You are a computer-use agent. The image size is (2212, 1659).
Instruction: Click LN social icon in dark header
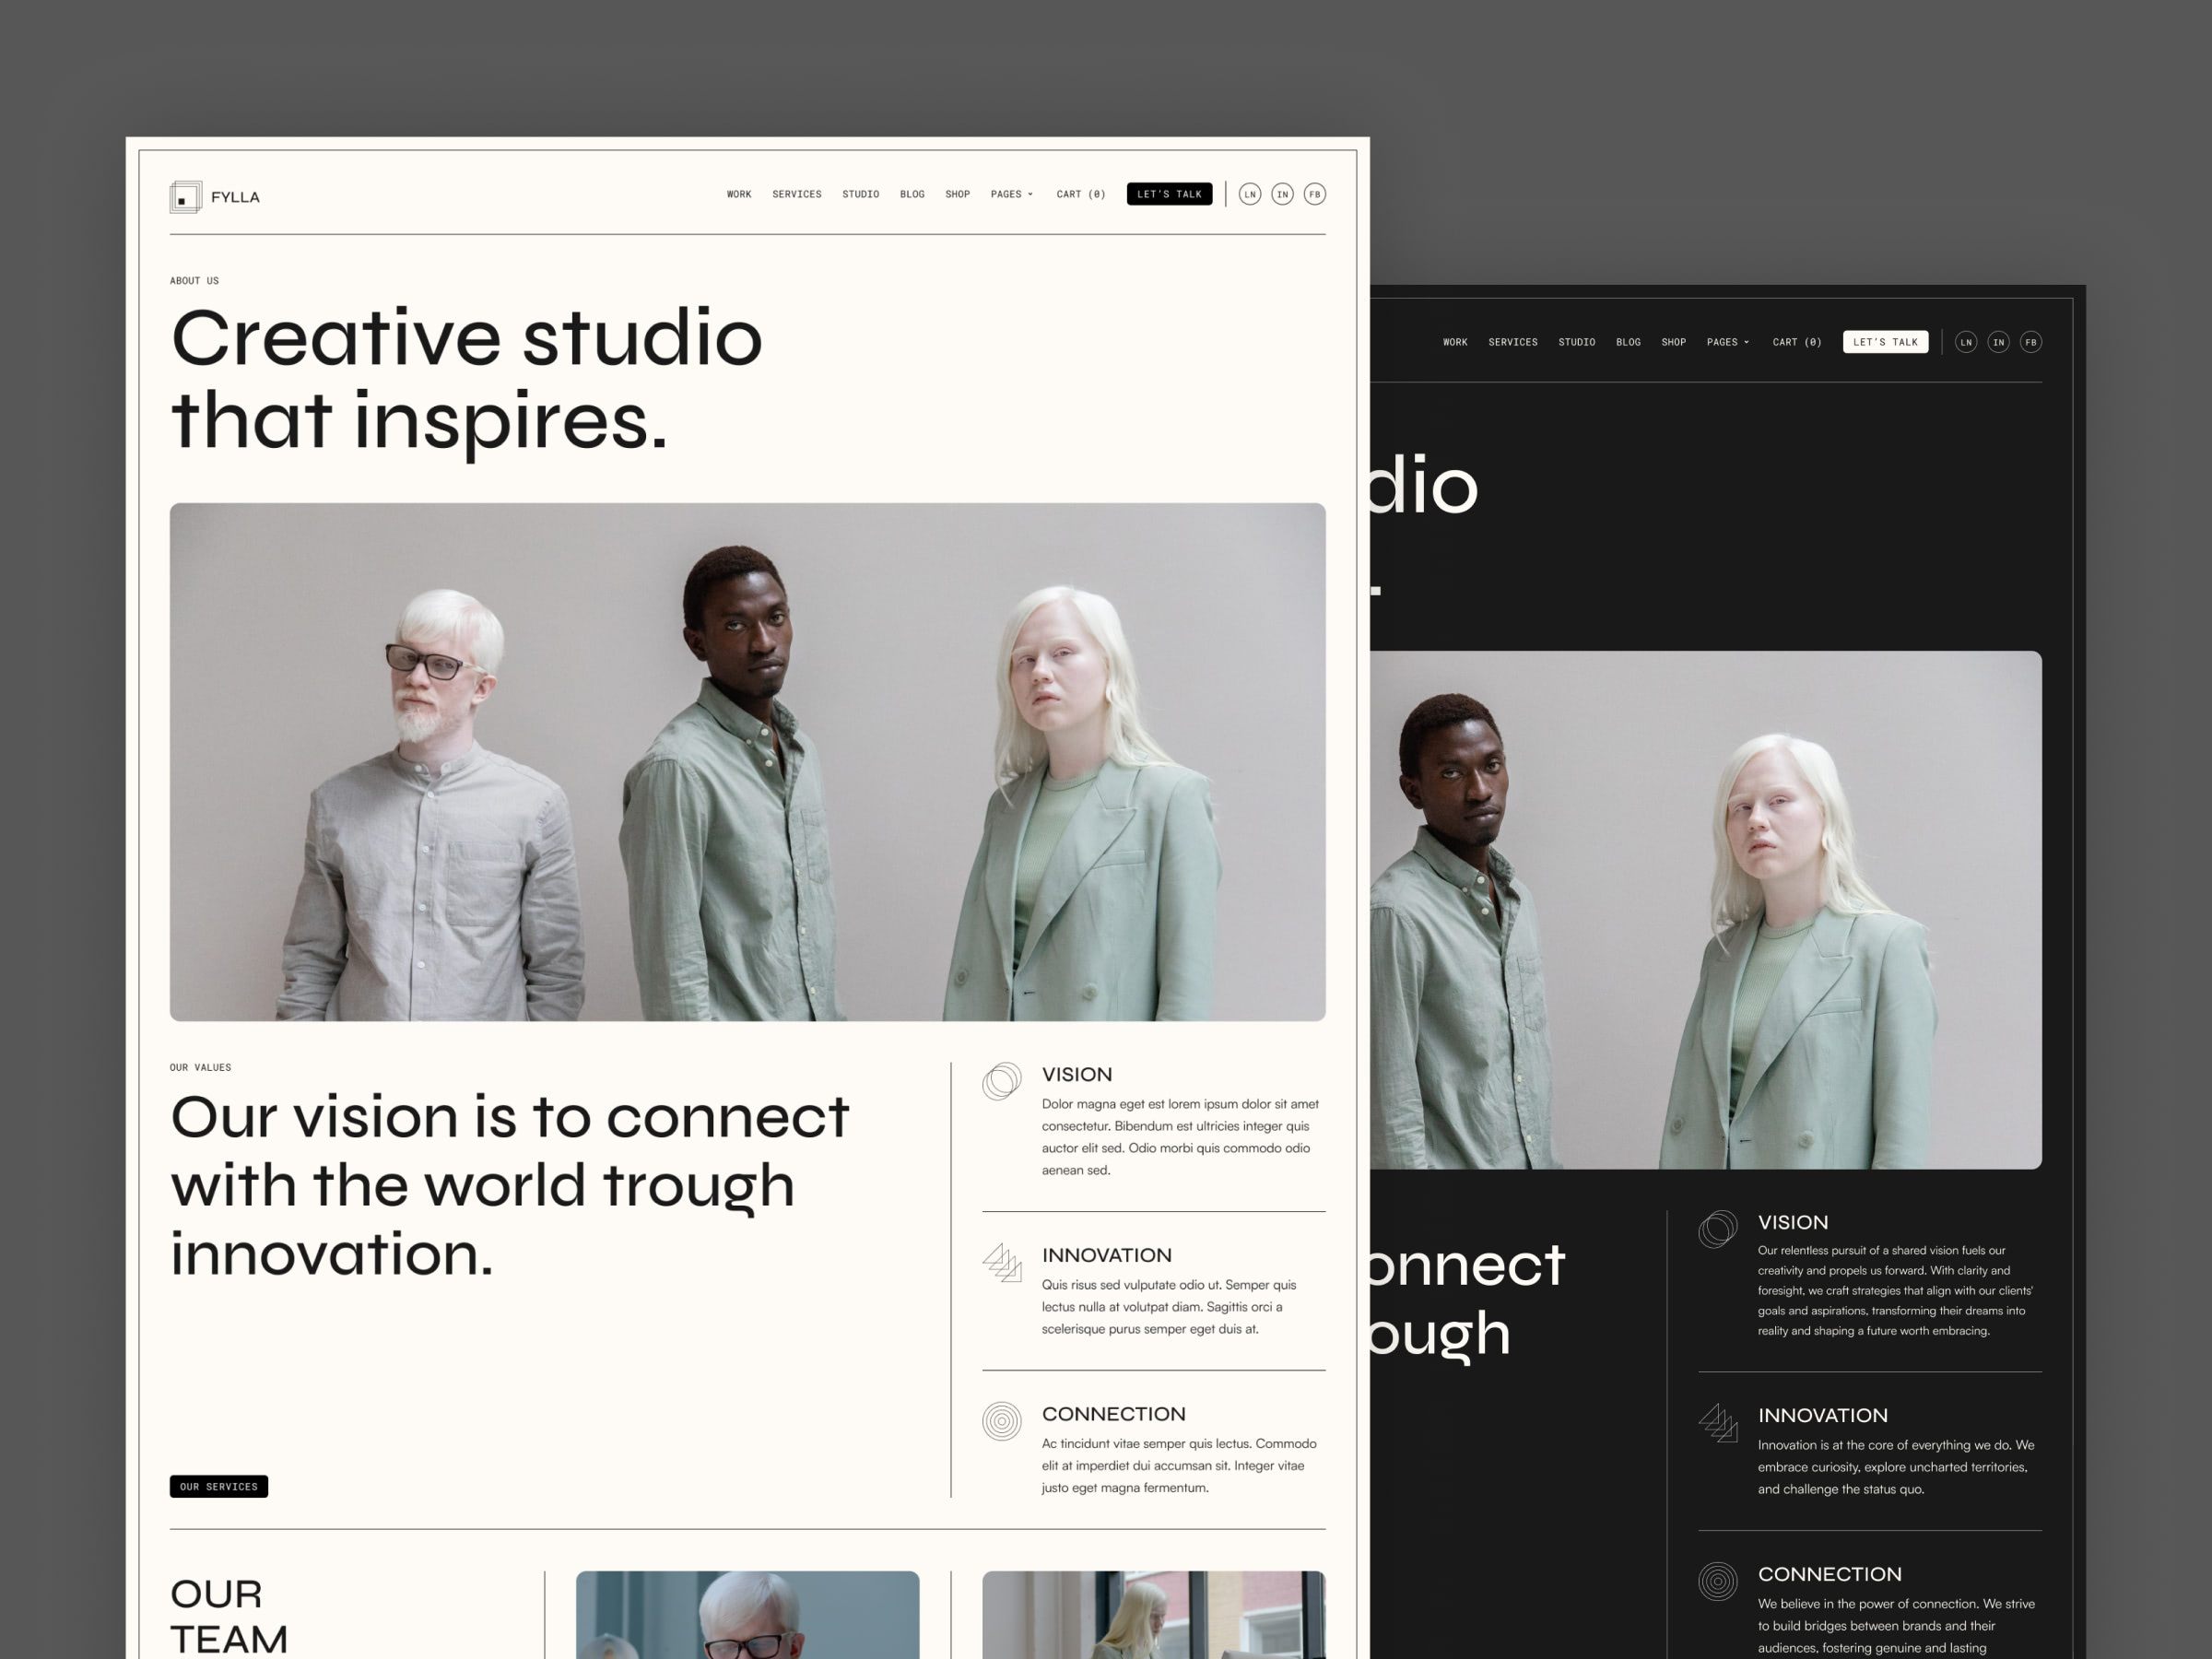(1966, 342)
